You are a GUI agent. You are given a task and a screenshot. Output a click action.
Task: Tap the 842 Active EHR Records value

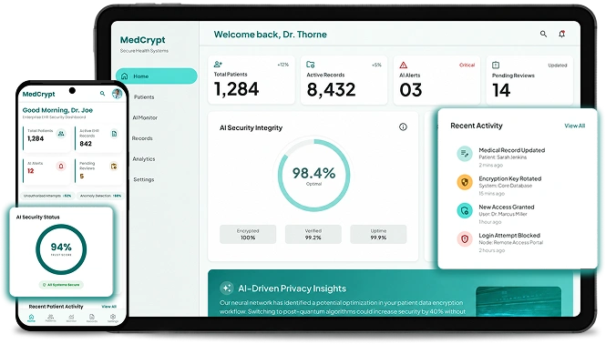pos(86,144)
